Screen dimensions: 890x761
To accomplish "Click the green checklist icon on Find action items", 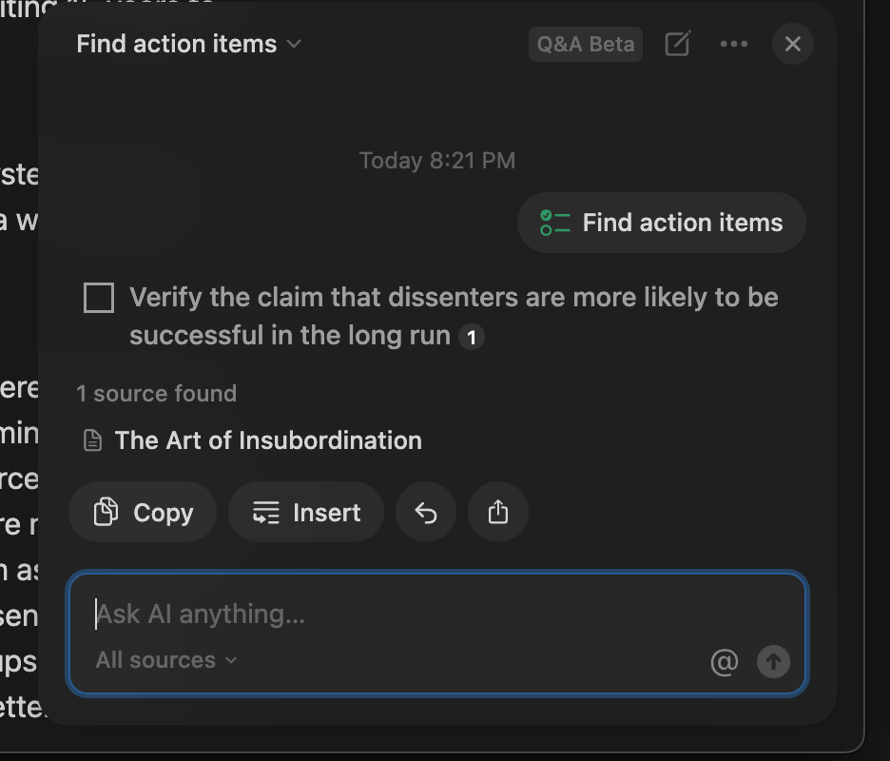I will tap(553, 223).
